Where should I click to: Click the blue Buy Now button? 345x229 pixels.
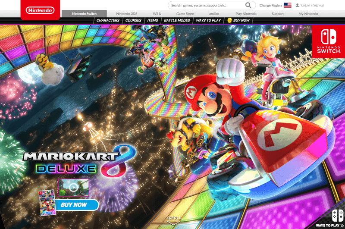tap(77, 205)
